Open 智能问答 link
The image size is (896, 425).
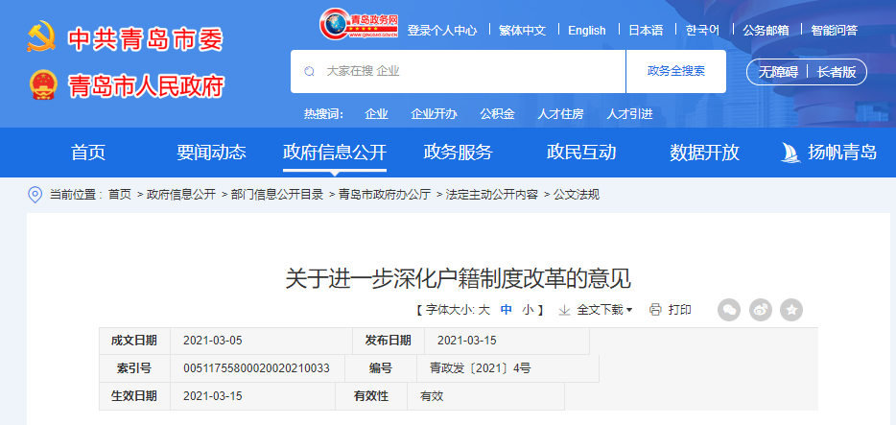point(835,31)
